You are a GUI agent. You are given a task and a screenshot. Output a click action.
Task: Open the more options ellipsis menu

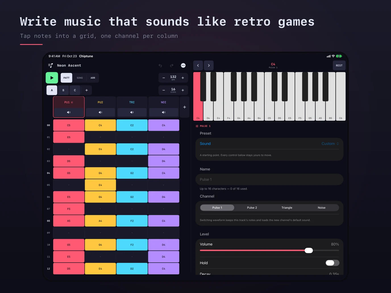click(183, 66)
